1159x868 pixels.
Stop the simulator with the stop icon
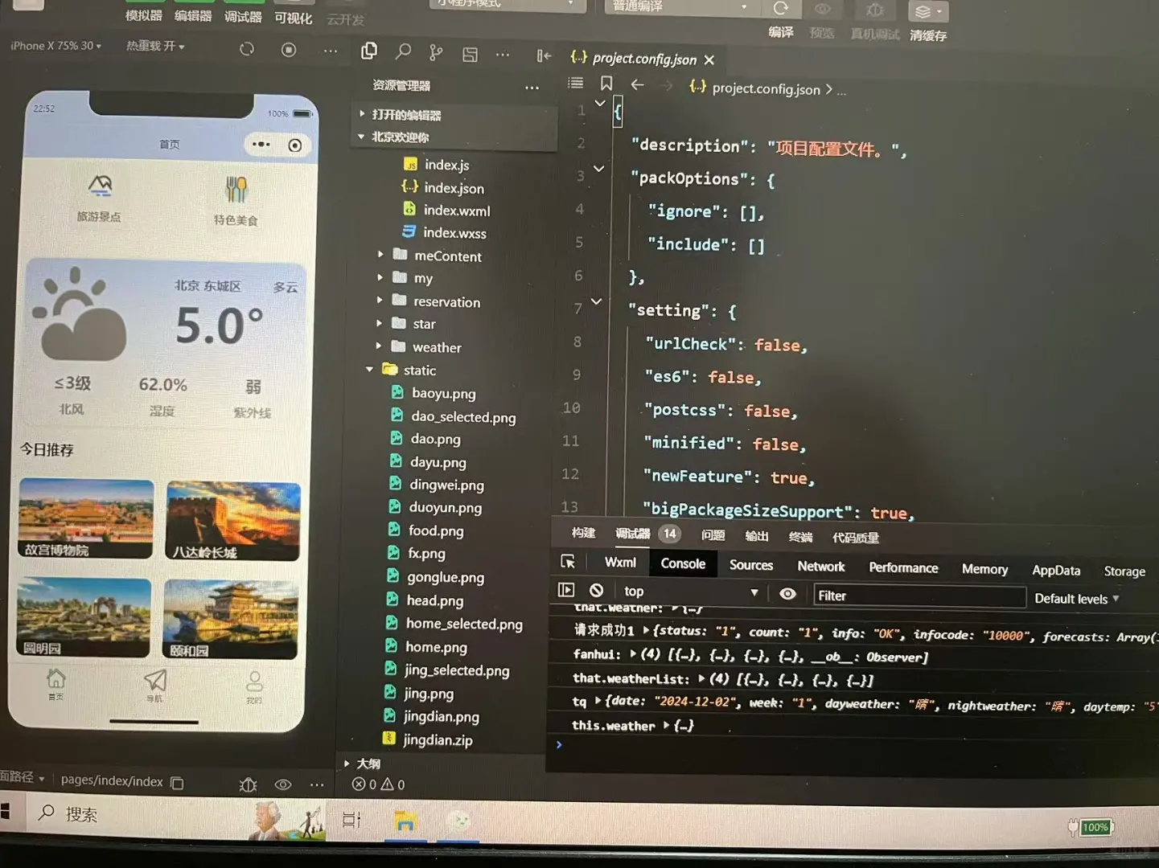click(x=289, y=50)
